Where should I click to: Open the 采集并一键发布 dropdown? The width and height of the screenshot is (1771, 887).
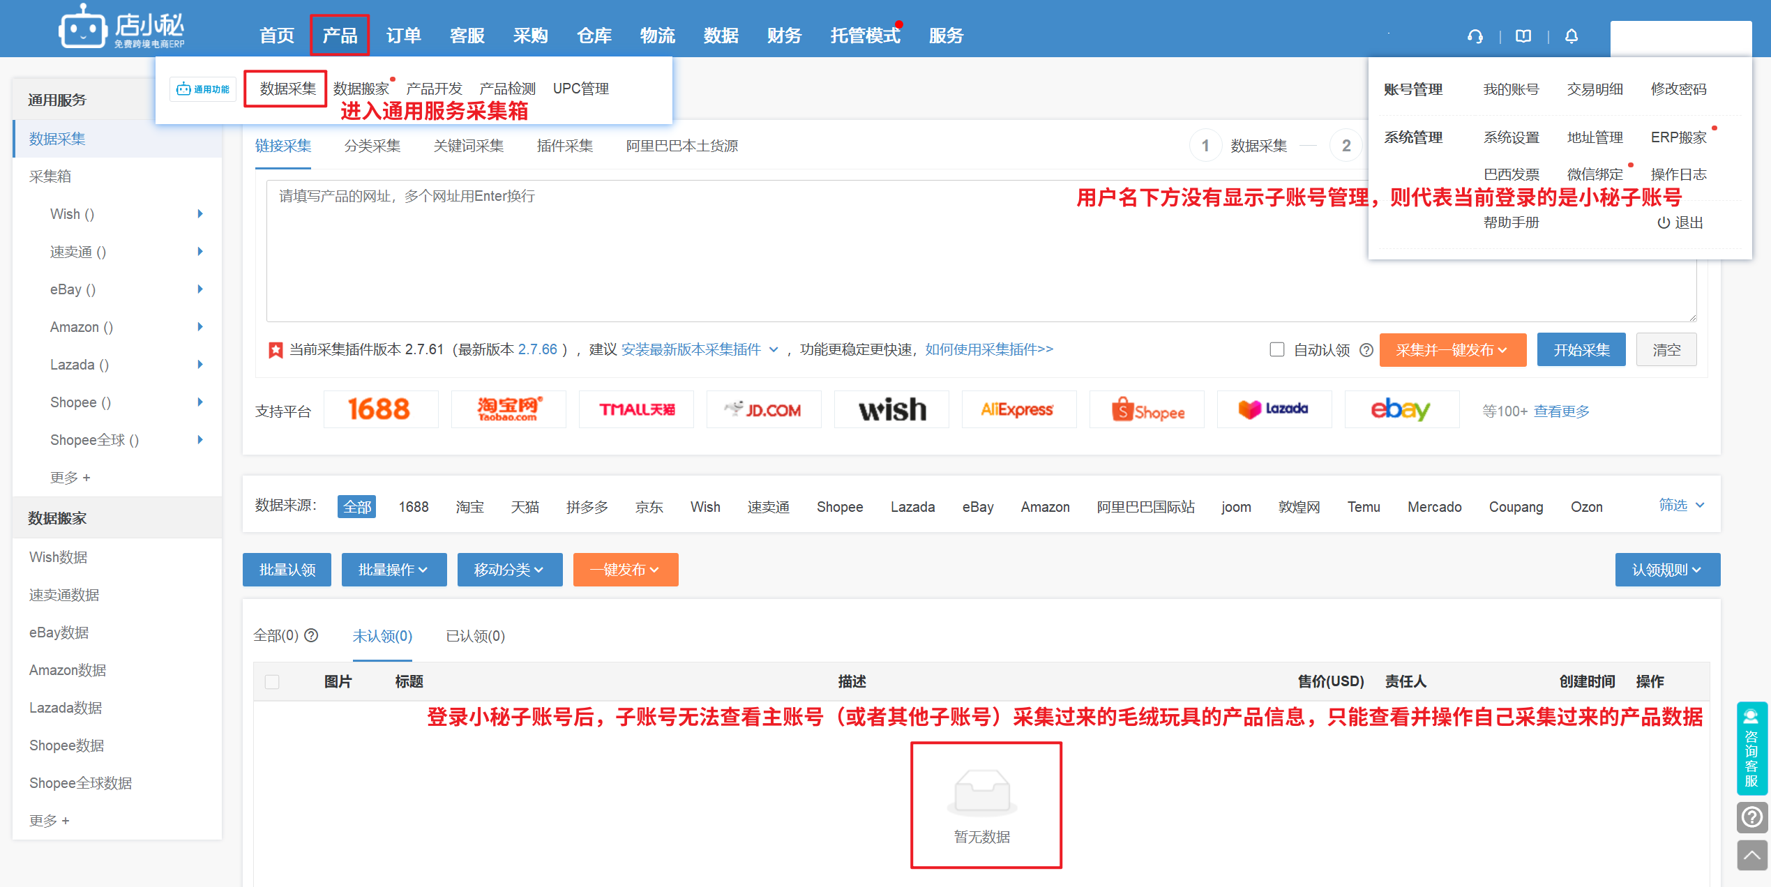click(x=1452, y=350)
